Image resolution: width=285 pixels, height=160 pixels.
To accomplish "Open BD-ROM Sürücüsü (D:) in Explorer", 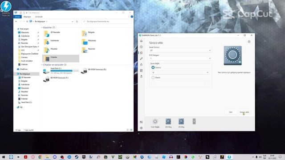I will pos(94,71).
